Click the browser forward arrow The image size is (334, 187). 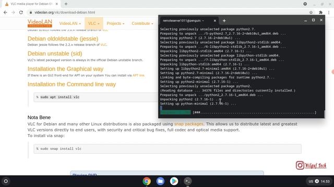[x=13, y=12]
